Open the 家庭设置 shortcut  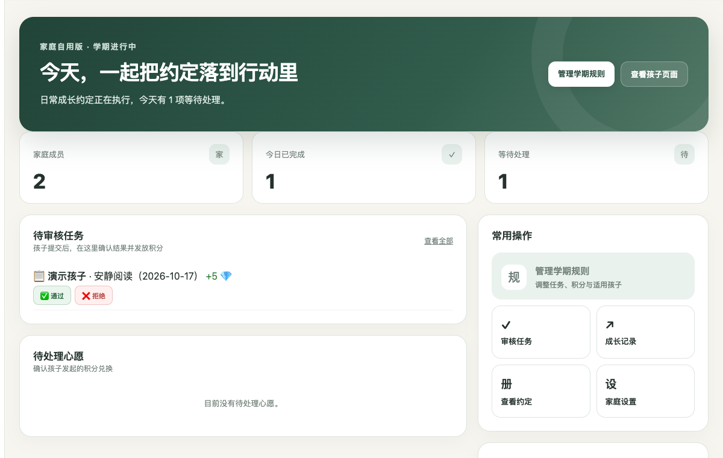click(645, 391)
